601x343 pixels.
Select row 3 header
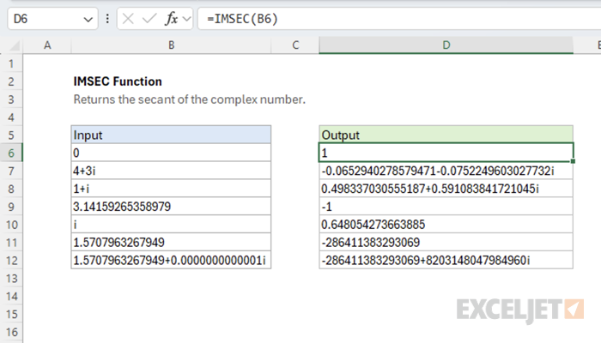coord(11,99)
